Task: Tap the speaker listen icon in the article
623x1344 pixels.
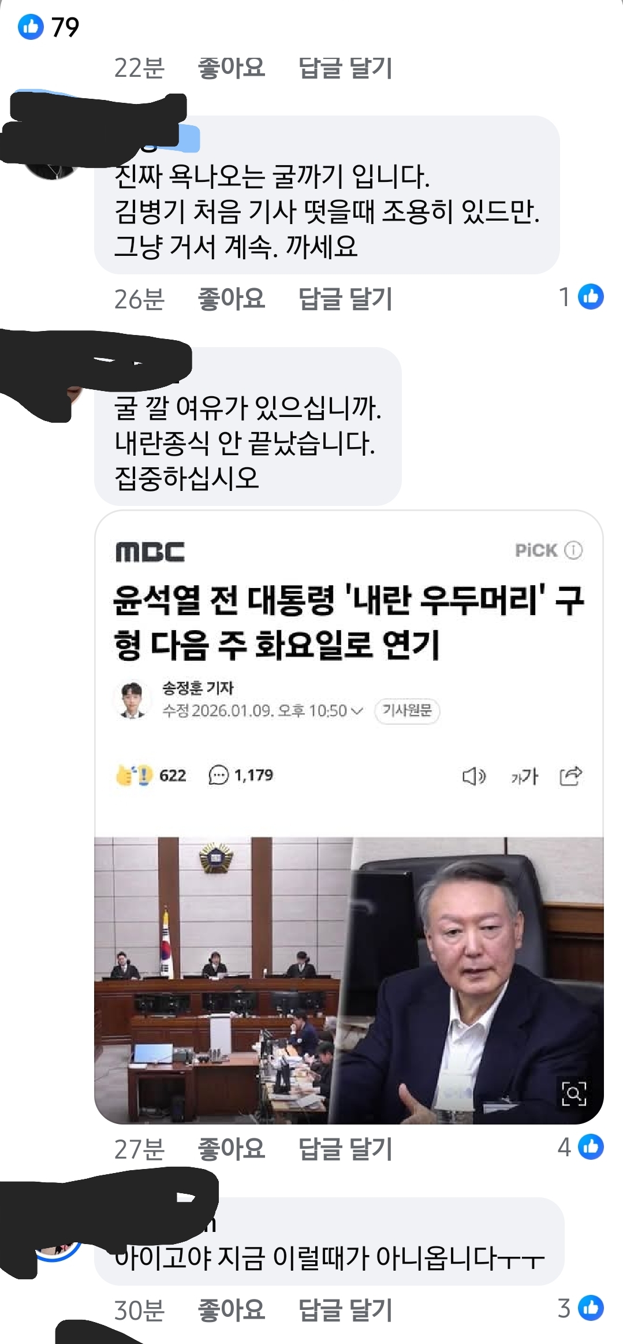Action: click(473, 776)
